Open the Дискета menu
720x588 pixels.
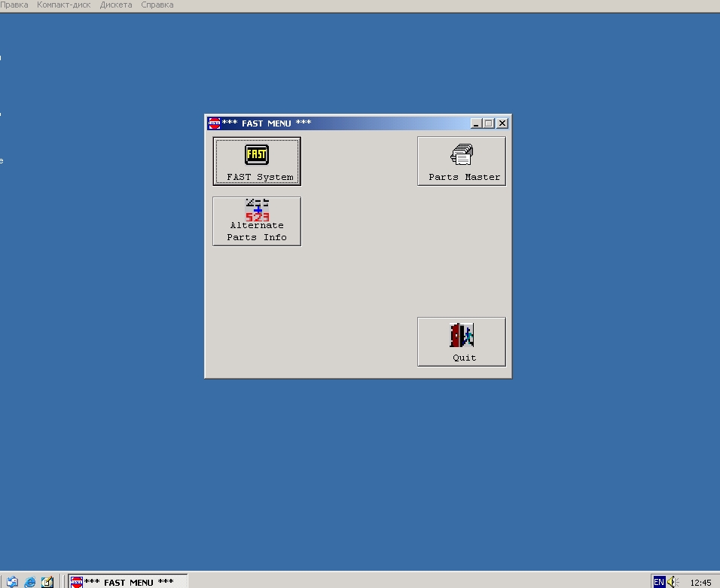(115, 5)
